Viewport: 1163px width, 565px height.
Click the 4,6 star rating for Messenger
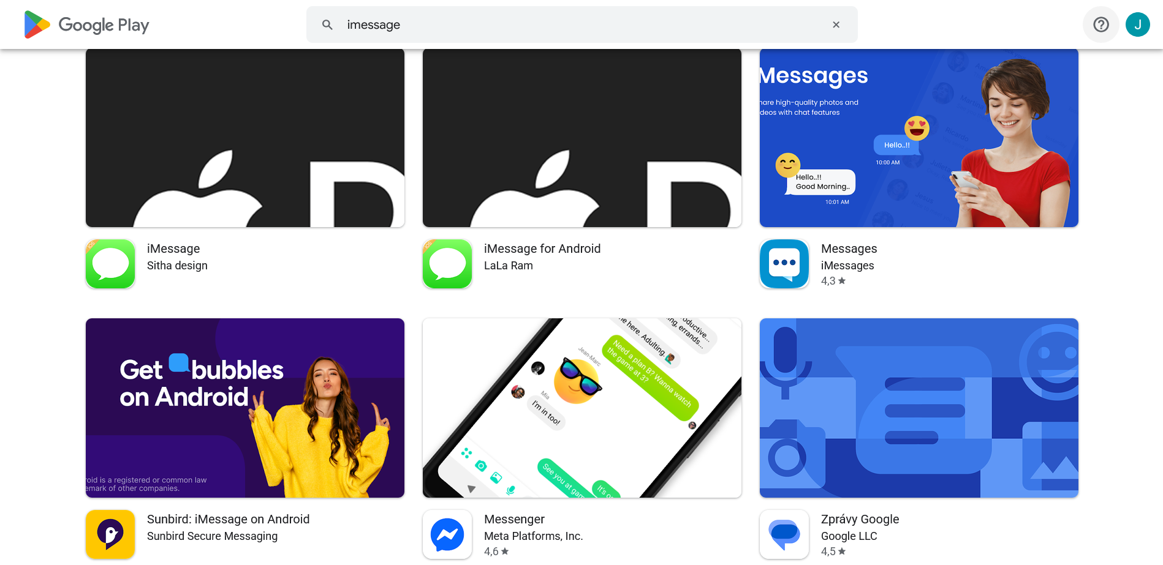[x=496, y=552]
